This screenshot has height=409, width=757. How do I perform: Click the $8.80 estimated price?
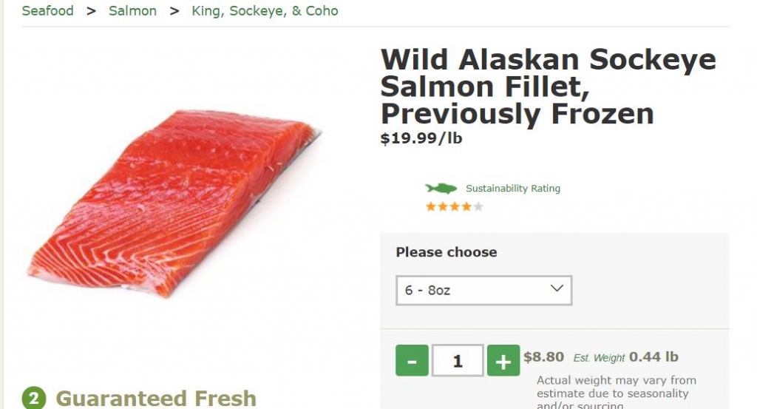(543, 356)
